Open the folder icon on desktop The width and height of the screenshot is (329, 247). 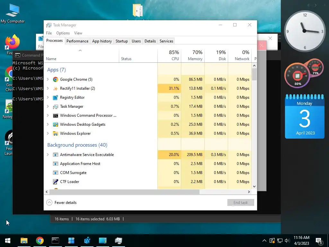138,11
